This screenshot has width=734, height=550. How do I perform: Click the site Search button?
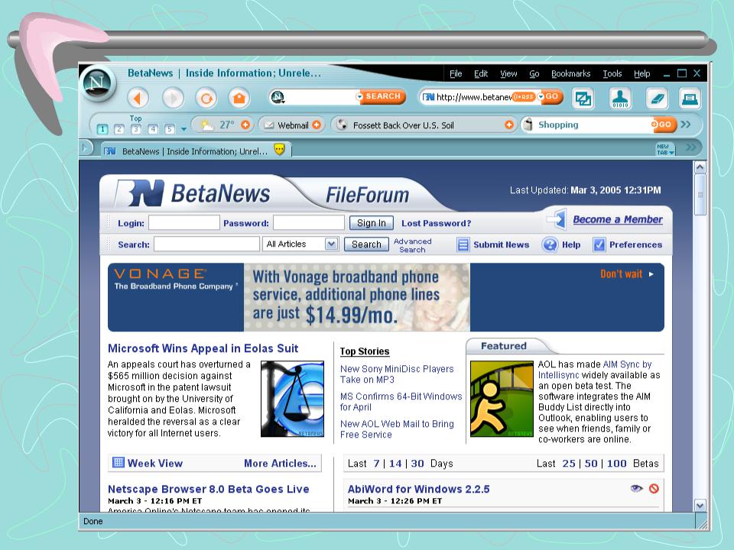click(x=366, y=244)
